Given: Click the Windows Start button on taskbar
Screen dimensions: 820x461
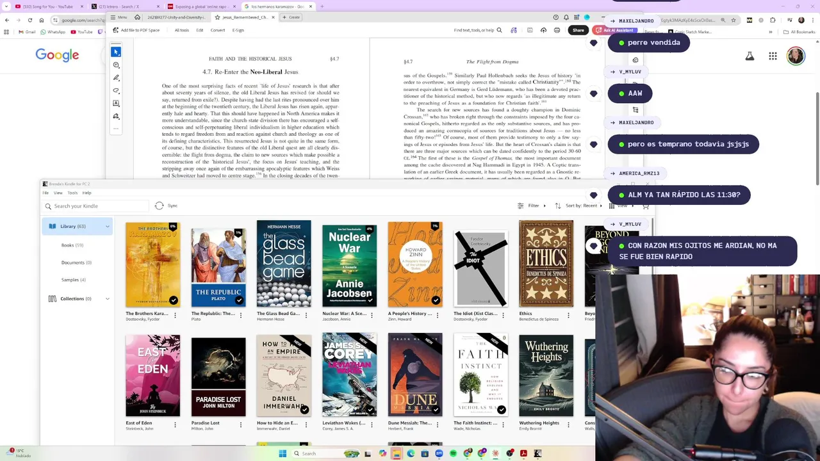Looking at the screenshot, I should (x=283, y=453).
